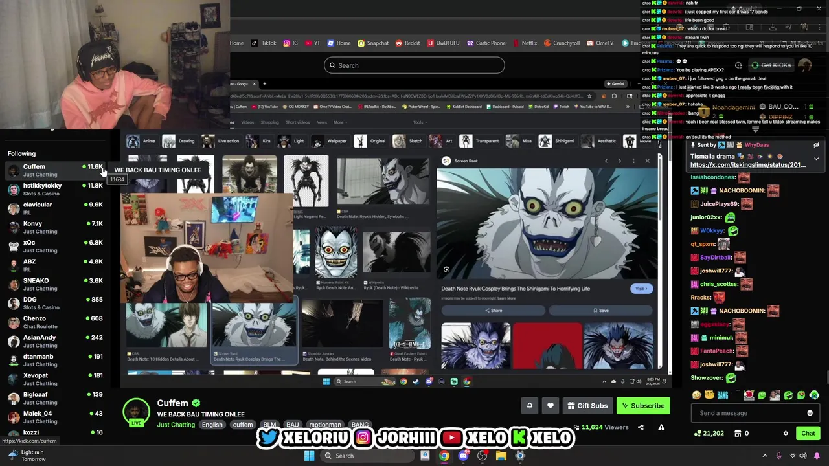
Task: Open File Explorer from taskbar
Action: tap(501, 456)
